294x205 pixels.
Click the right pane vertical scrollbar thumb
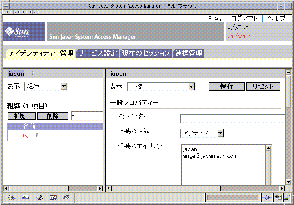(288, 92)
